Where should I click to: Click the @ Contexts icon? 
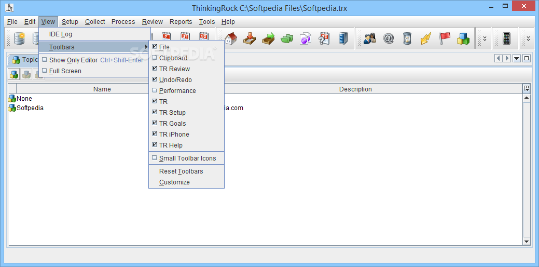[389, 38]
